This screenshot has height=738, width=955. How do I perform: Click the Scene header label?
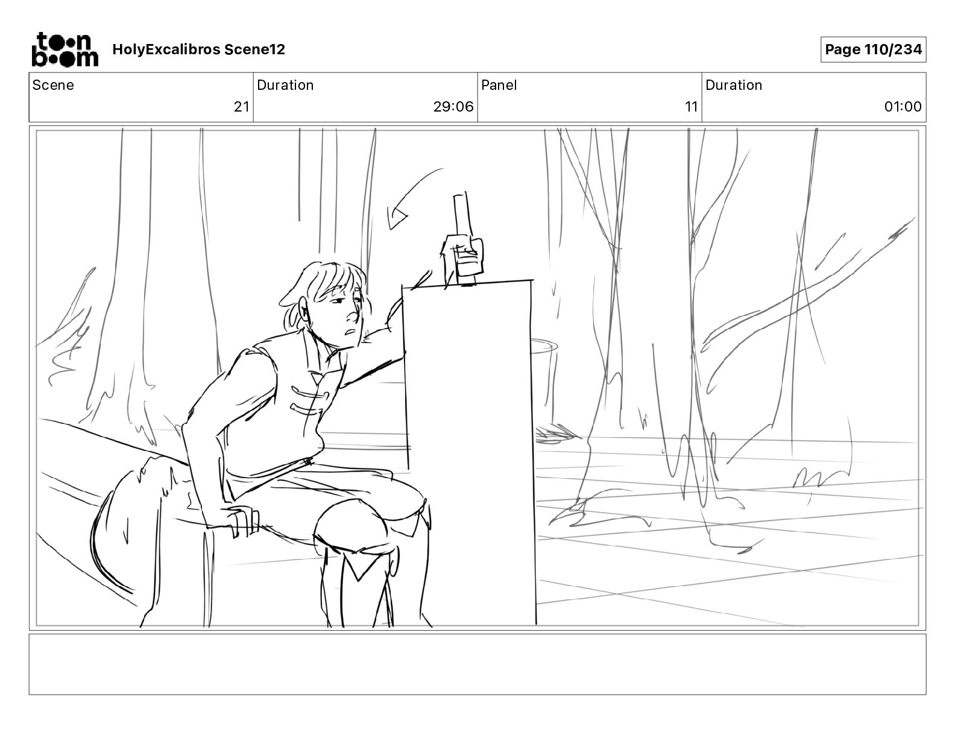(x=53, y=85)
